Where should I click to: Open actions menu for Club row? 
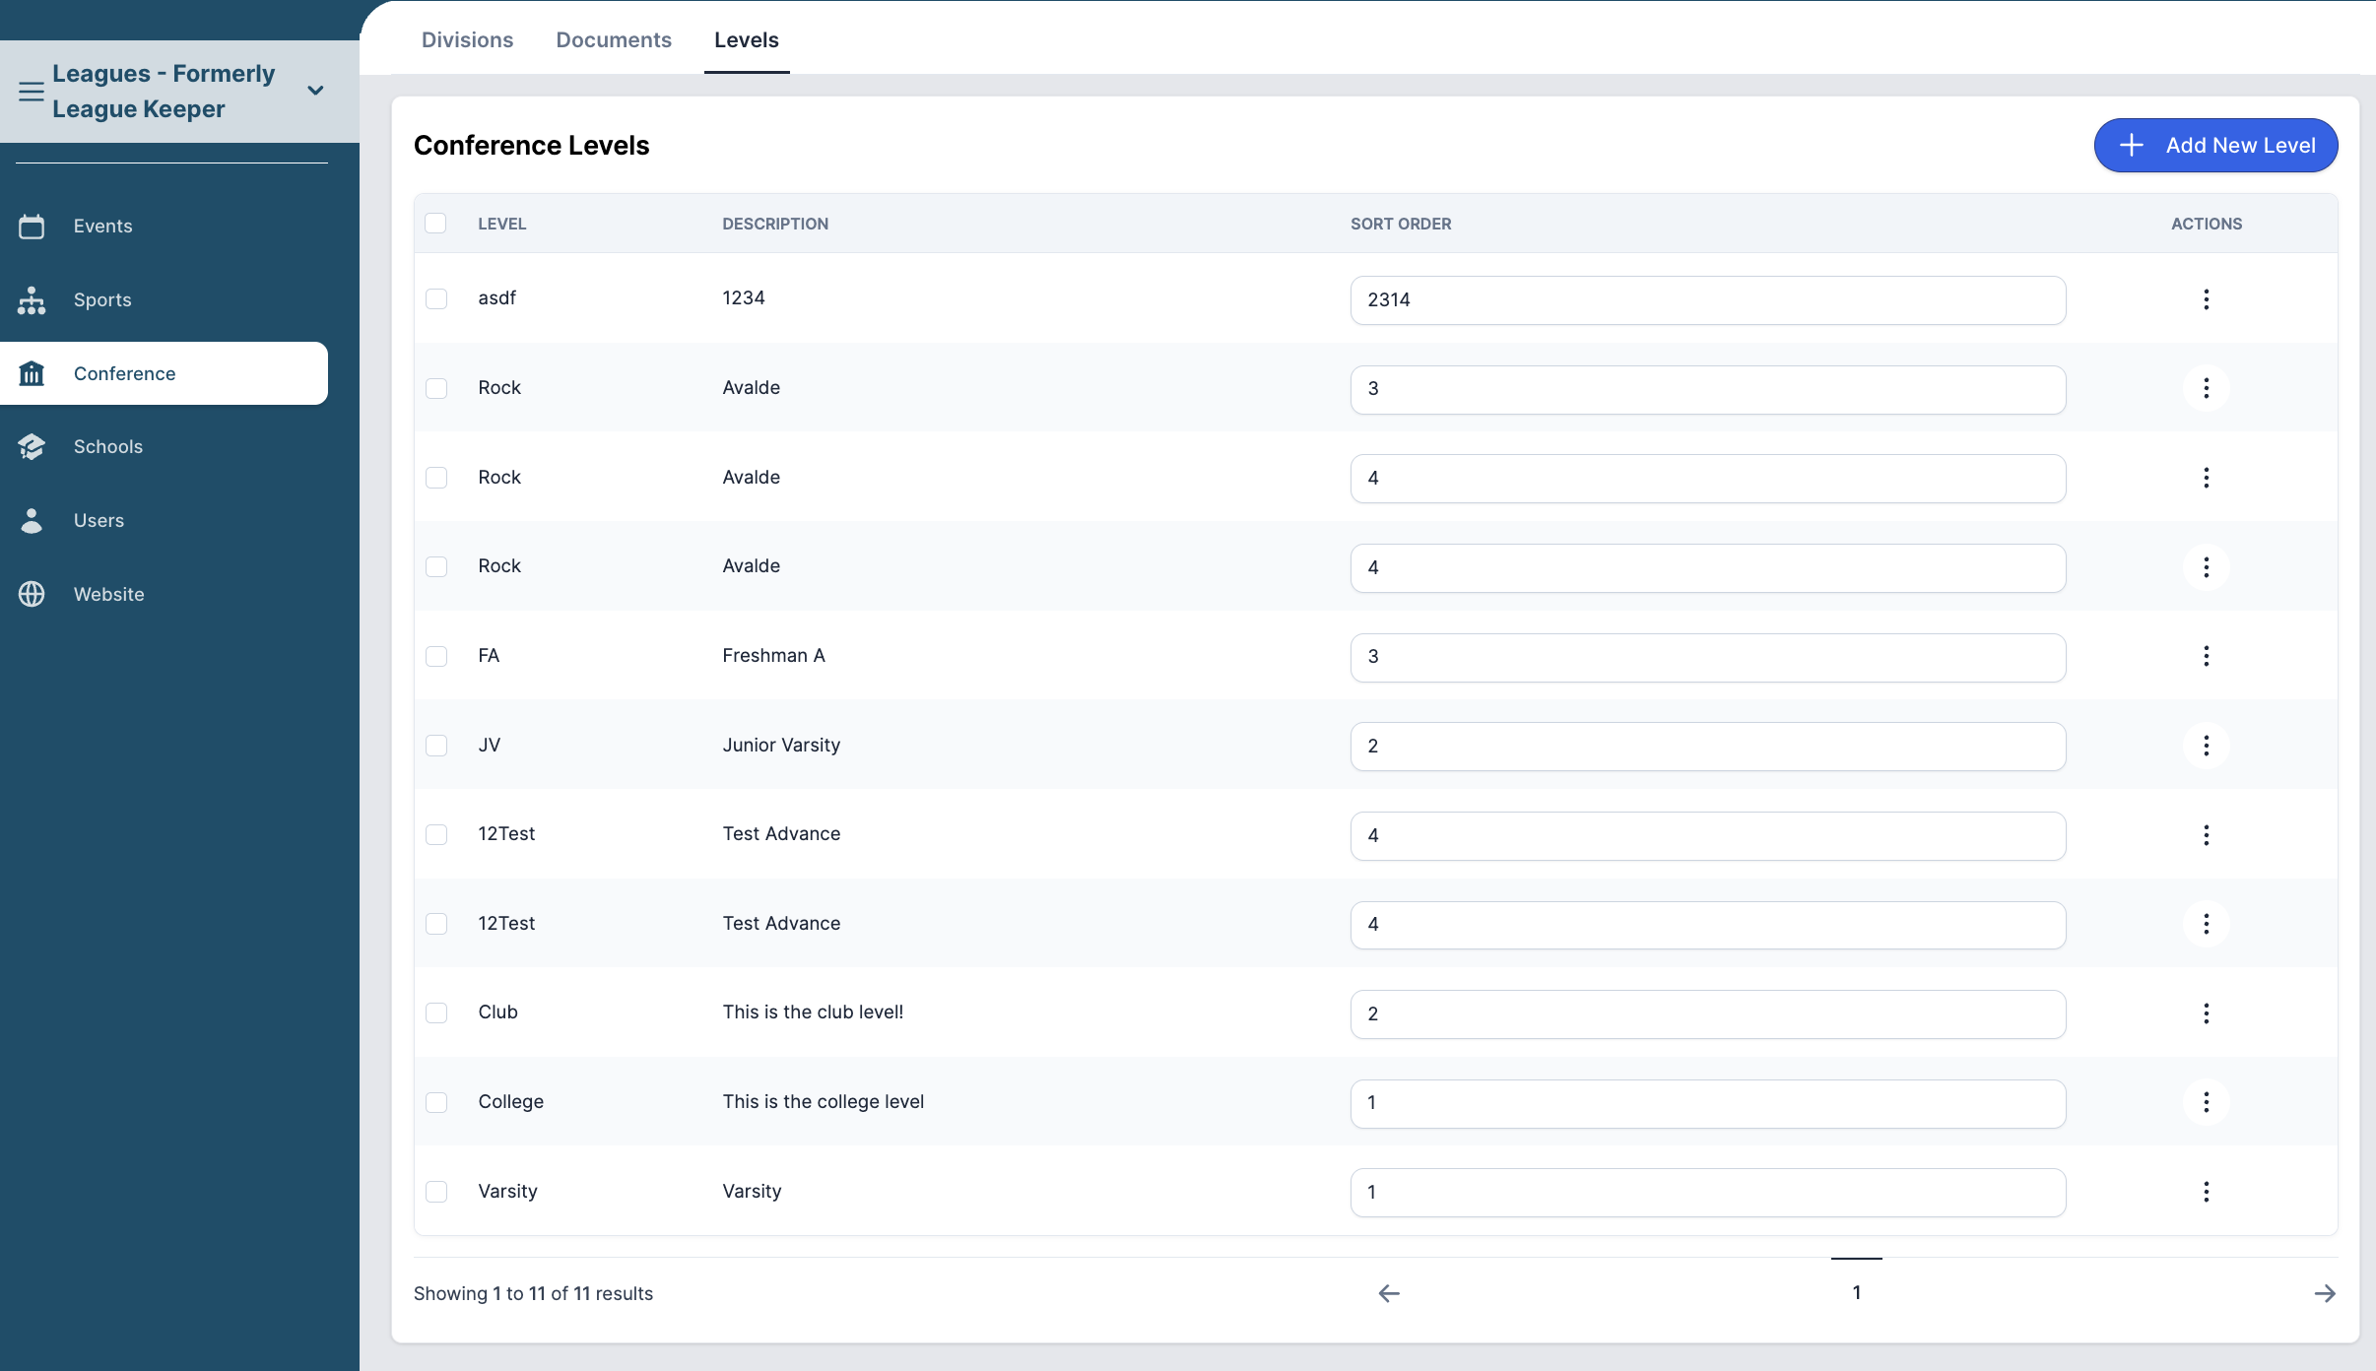2207,1013
